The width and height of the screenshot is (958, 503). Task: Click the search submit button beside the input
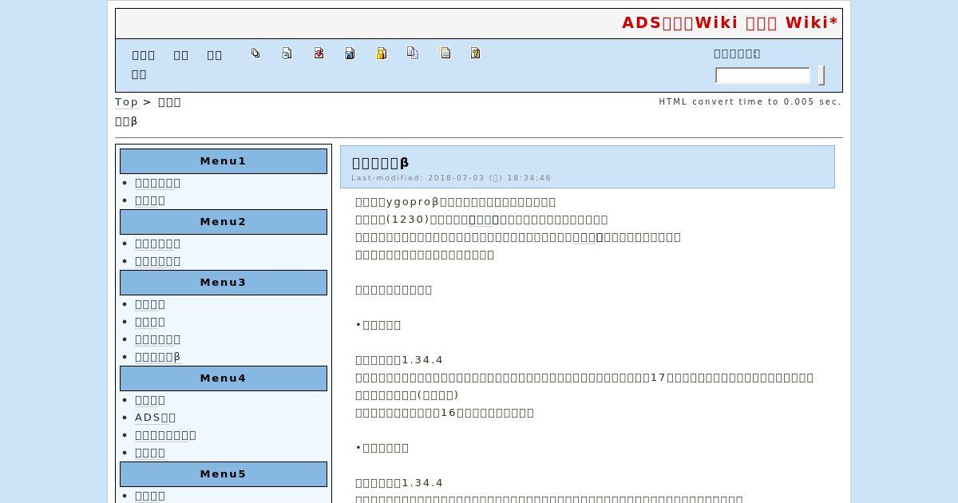(821, 76)
